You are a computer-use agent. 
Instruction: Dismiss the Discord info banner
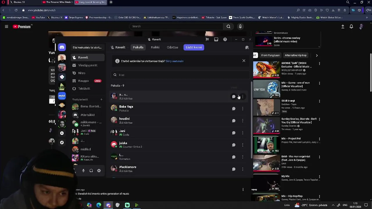244,61
